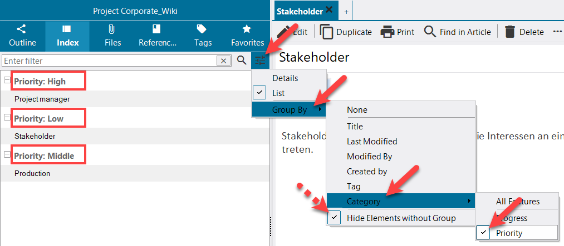Click the Duplicate toolbar button

346,32
